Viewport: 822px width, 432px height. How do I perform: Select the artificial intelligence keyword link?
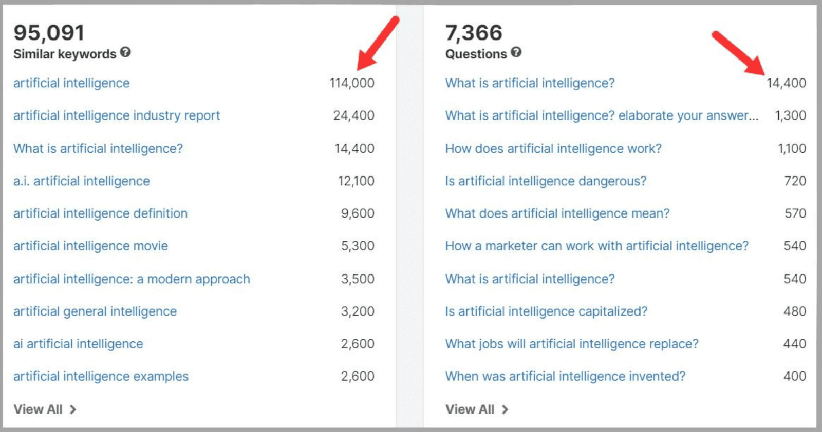click(x=71, y=83)
